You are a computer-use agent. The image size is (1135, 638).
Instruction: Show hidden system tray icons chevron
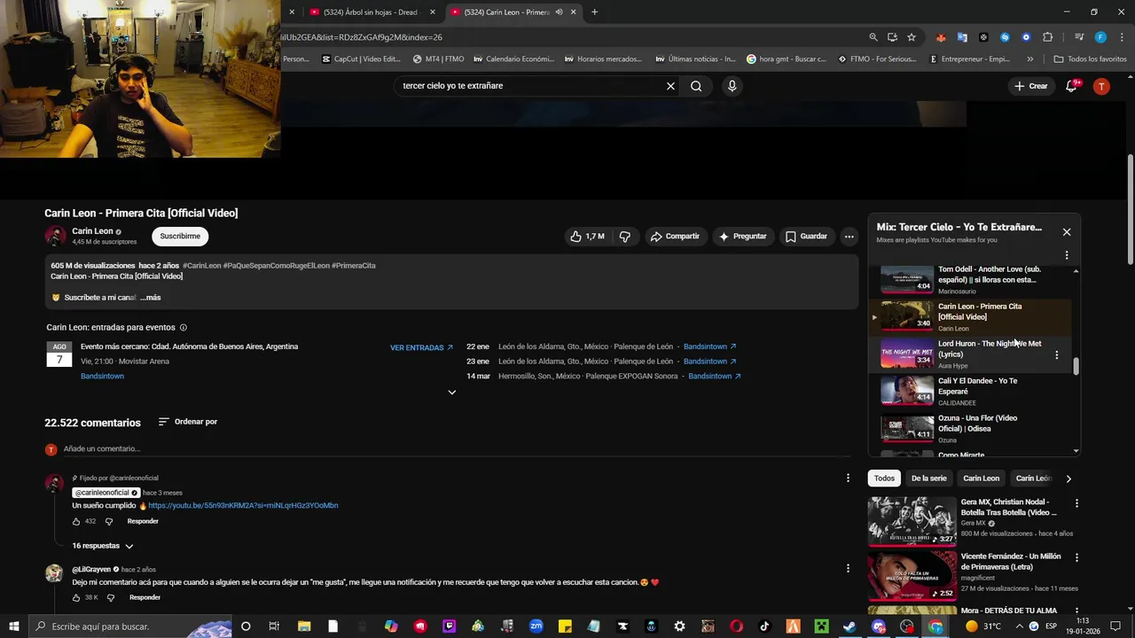(x=1019, y=626)
